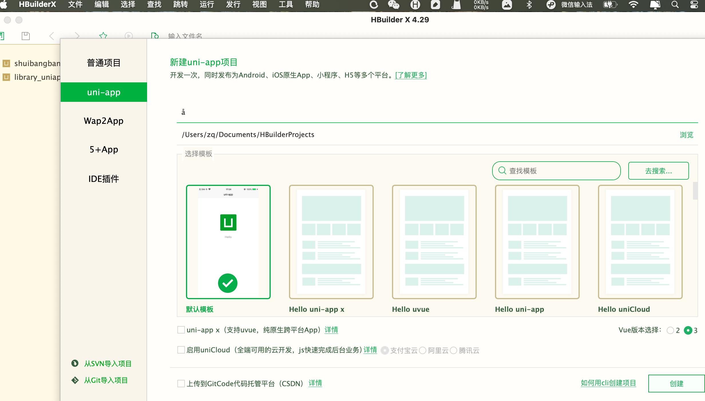Click the shuibangban project icon in sidebar
The image size is (705, 401).
[6, 63]
